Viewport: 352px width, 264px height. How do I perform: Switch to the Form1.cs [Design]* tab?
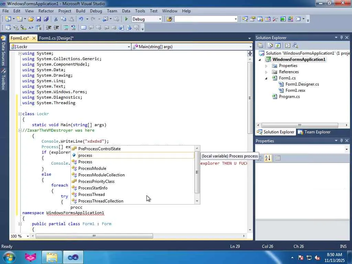(x=56, y=38)
